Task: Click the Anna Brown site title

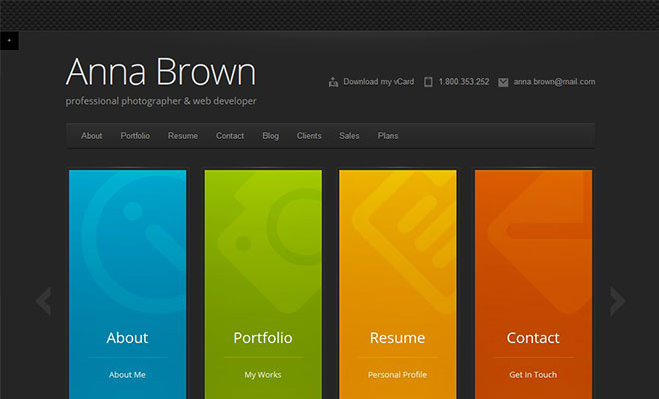Action: [x=161, y=72]
